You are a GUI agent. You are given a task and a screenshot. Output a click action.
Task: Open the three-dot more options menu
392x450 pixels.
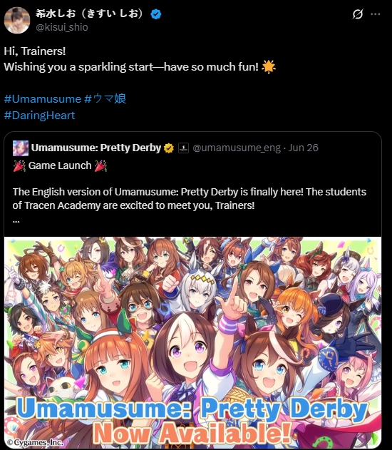pos(376,14)
